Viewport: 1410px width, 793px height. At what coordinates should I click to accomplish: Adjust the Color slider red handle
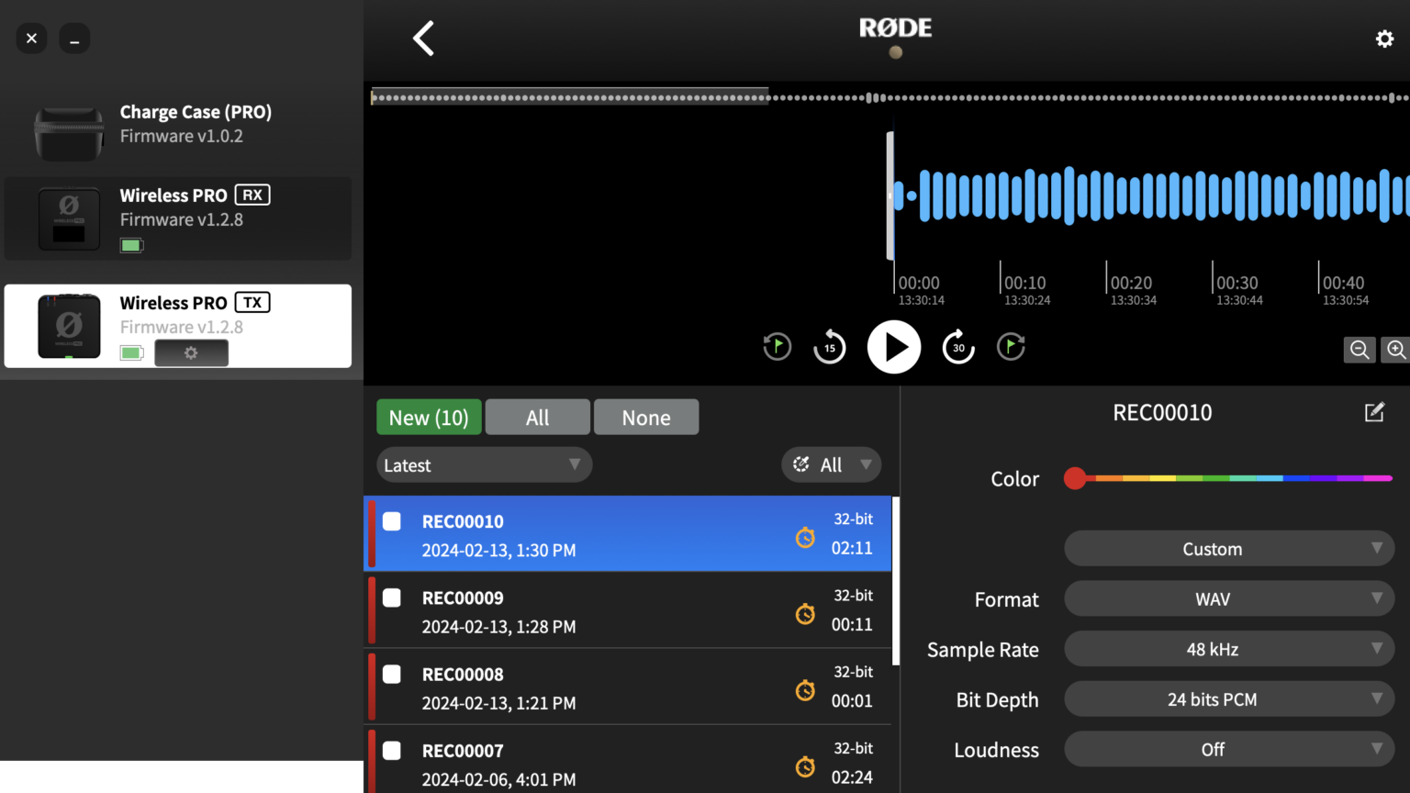point(1075,478)
